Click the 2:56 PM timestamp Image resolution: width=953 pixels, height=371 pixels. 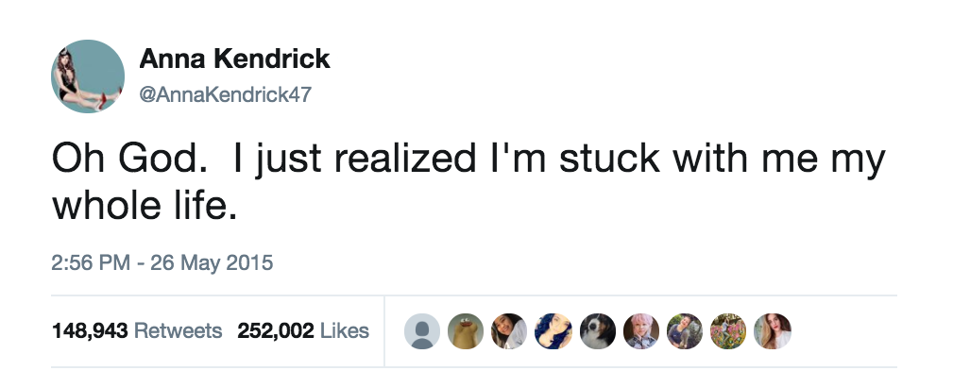91,262
